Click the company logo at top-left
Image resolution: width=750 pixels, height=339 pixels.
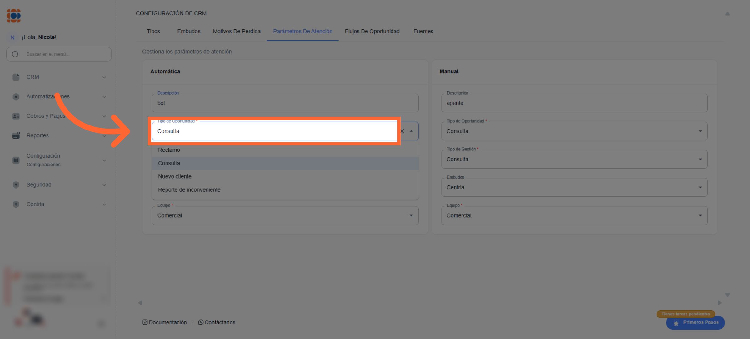[x=14, y=16]
